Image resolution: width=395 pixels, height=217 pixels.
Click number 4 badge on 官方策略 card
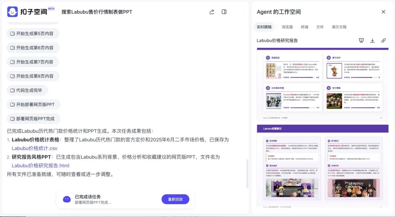tap(328, 88)
